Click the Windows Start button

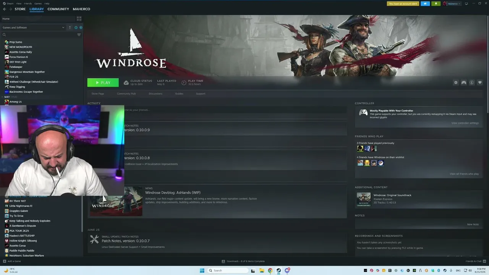tap(202, 270)
